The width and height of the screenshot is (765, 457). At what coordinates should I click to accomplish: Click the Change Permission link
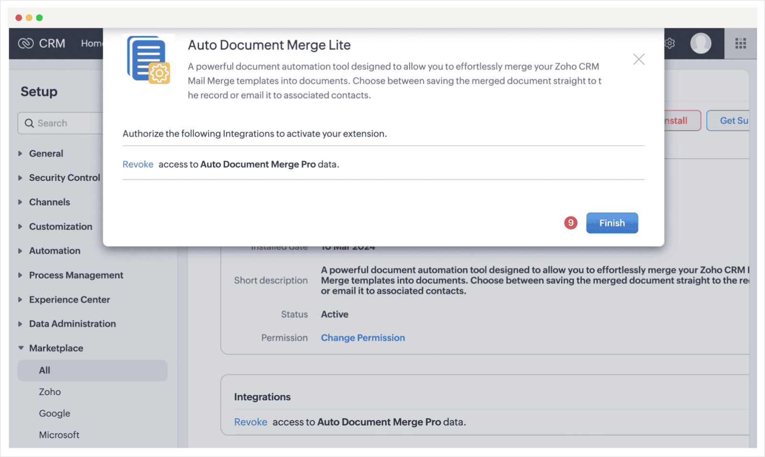point(363,338)
